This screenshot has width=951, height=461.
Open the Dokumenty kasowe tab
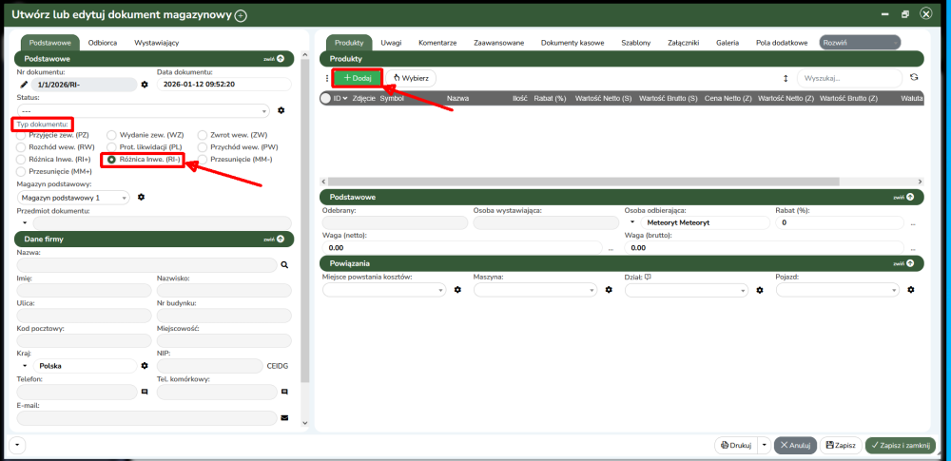click(x=572, y=43)
